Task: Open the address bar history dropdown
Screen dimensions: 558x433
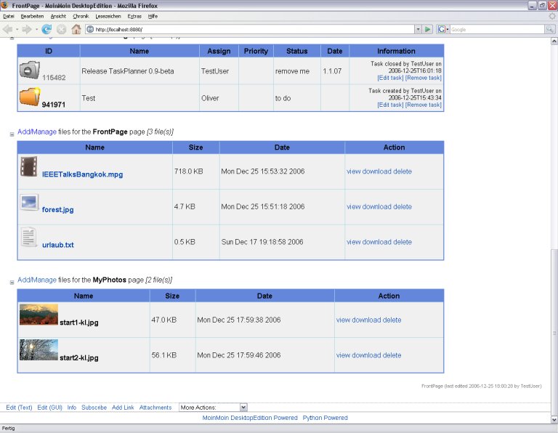Action: tap(417, 29)
